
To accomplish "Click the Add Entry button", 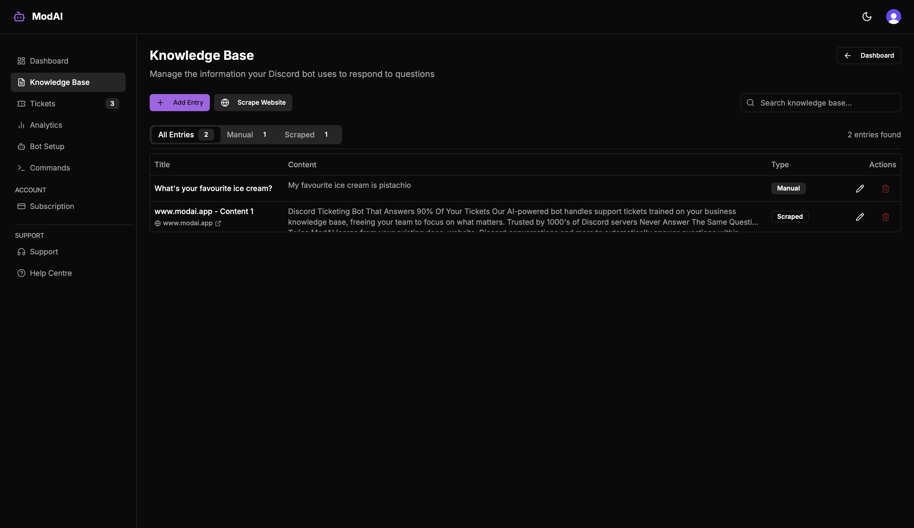I will pyautogui.click(x=180, y=102).
